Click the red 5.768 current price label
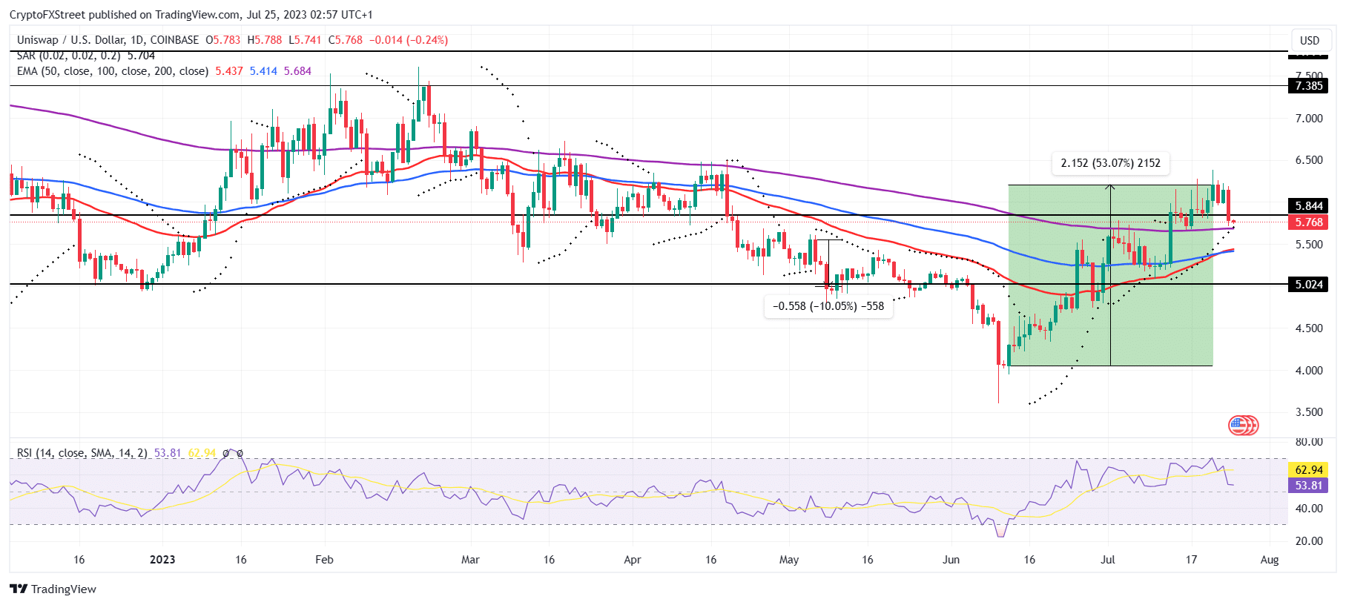Viewport: 1346px width, 605px height. point(1309,222)
